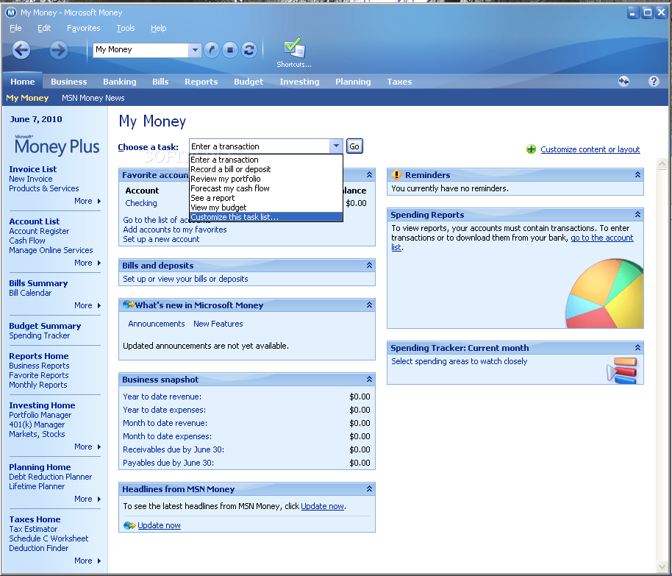Expand More under Investing Home
Screen dimensions: 672x576
pyautogui.click(x=87, y=447)
